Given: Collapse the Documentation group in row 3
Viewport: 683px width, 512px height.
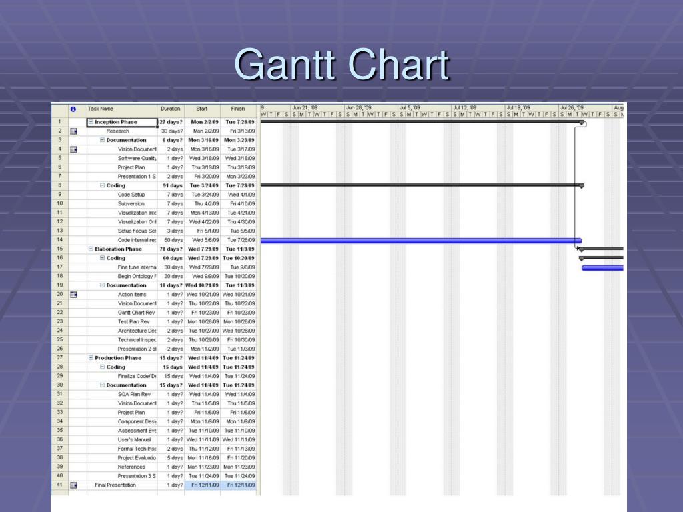Looking at the screenshot, I should click(102, 140).
